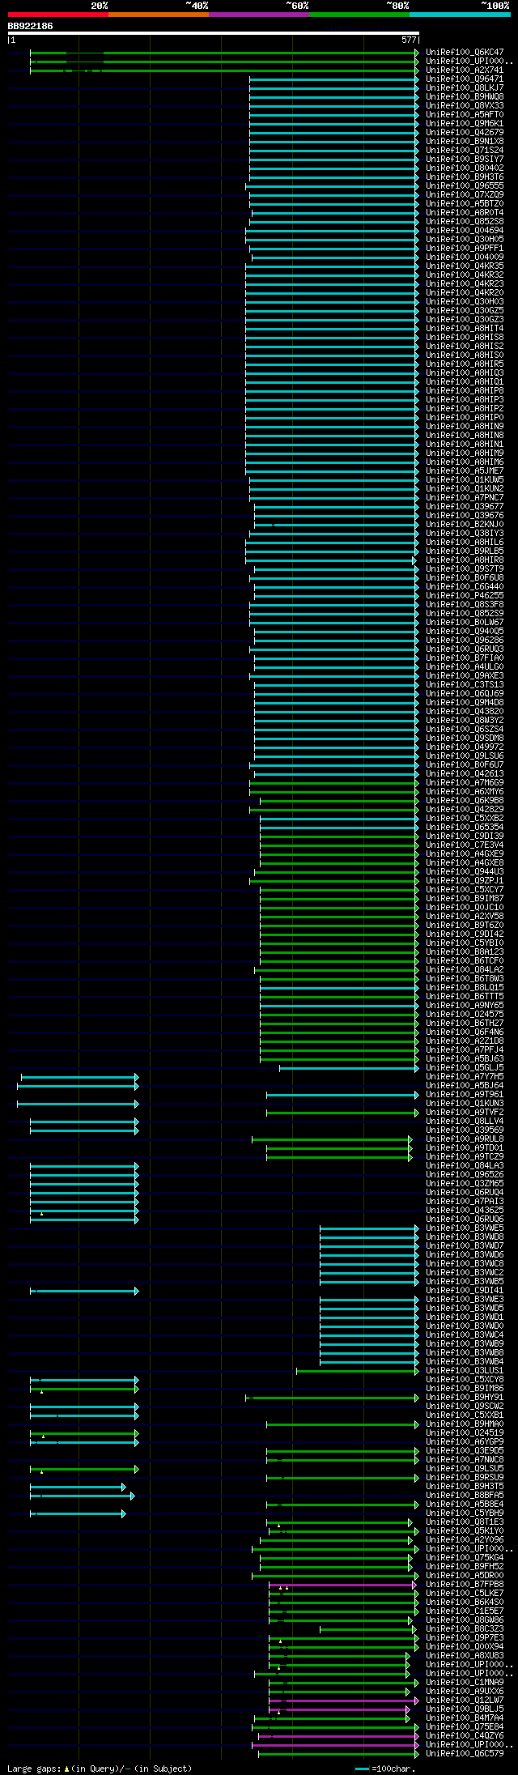Open hit UniRef100_B8C3Z3
The width and height of the screenshot is (518, 1775).
[x=465, y=1629]
